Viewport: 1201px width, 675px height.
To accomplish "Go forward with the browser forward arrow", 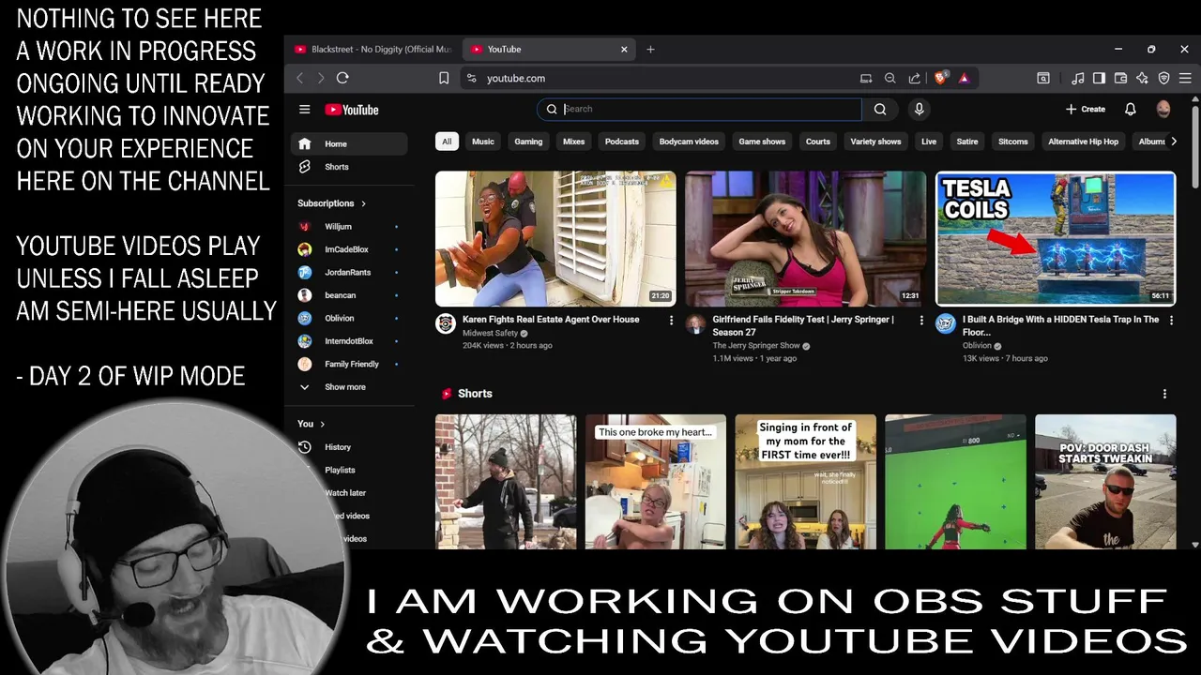I will [321, 78].
